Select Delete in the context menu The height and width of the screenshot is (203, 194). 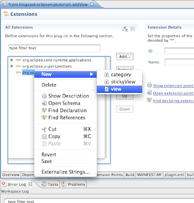(66, 85)
